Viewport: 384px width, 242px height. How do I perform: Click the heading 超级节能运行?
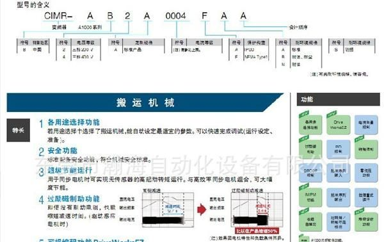[x=70, y=170]
